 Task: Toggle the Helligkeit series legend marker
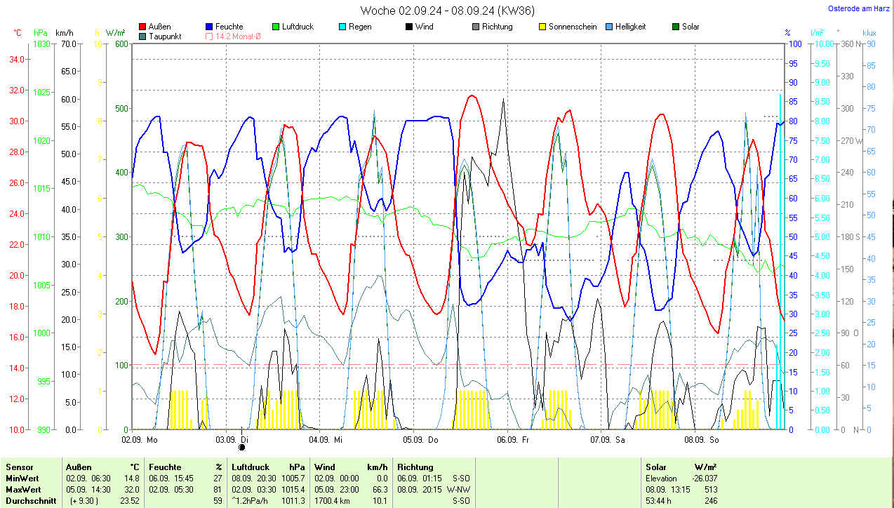click(609, 27)
